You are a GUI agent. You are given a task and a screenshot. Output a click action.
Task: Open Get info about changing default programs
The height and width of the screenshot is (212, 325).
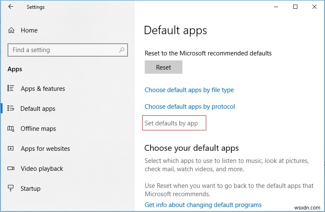[203, 205]
